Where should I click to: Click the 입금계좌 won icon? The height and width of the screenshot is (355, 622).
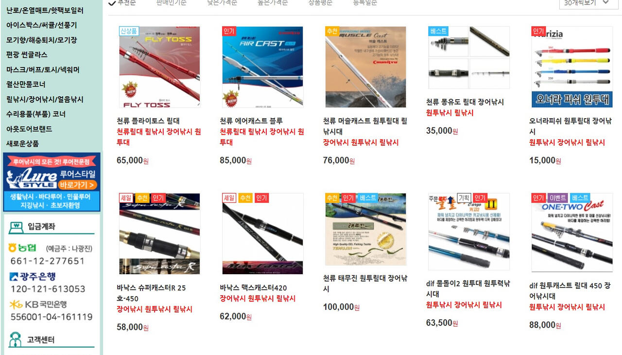point(16,226)
